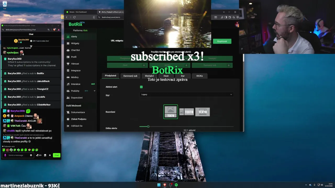Show hidden system tray icons
Image resolution: width=335 pixels, height=188 pixels.
coord(306,185)
